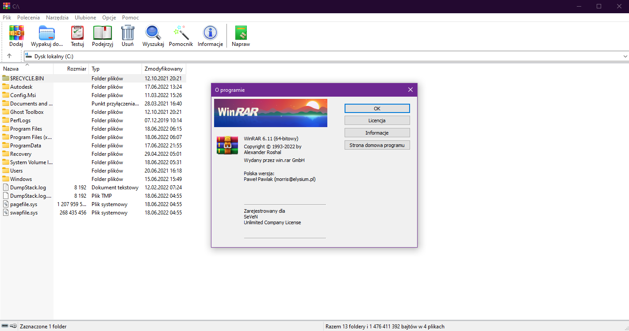Open the Narzędzia menu
The height and width of the screenshot is (331, 629).
pos(58,18)
